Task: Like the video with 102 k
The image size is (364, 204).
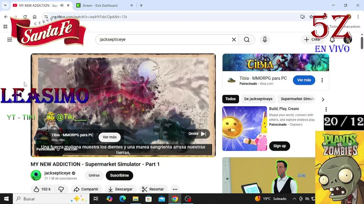Action: [42, 189]
